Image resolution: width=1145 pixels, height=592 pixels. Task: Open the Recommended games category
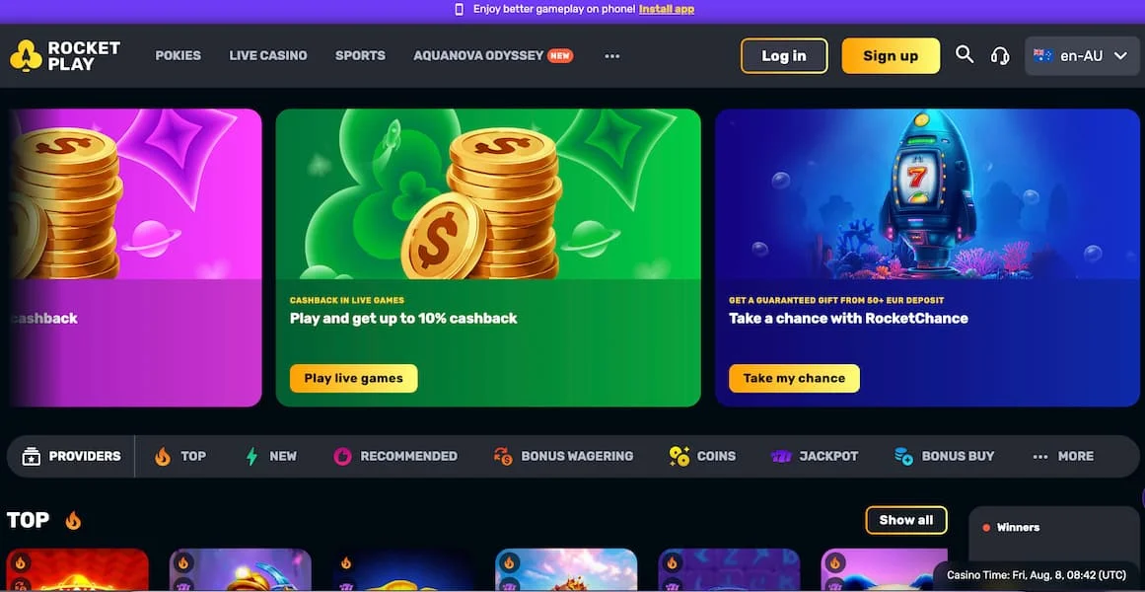click(395, 456)
